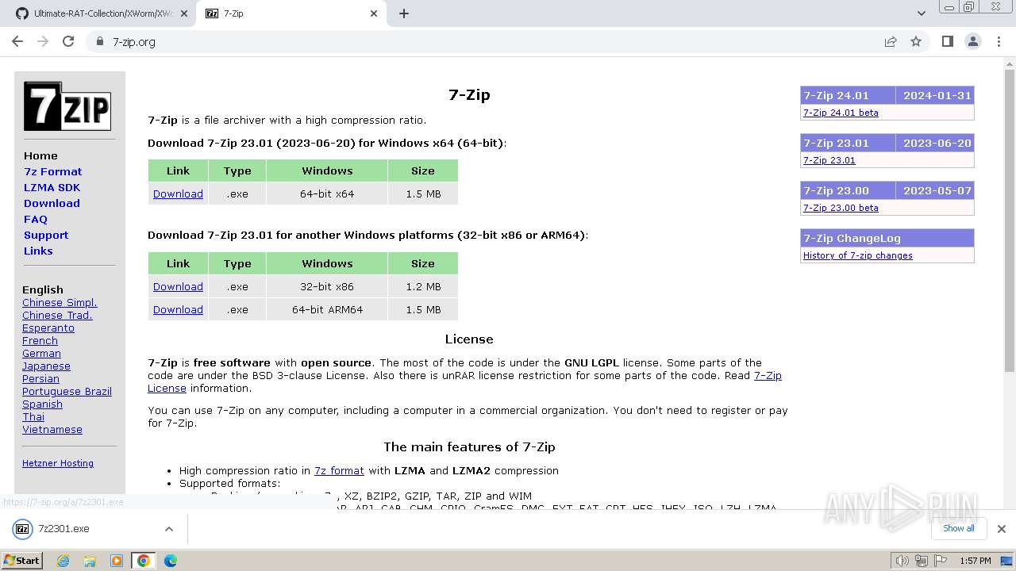Open the Chrome profile avatar
This screenshot has height=571, width=1016.
(972, 41)
